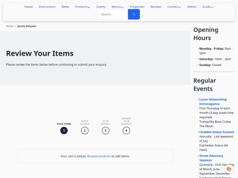This screenshot has width=238, height=178.
Task: Click the Review Your Items heading
Action: click(x=40, y=54)
